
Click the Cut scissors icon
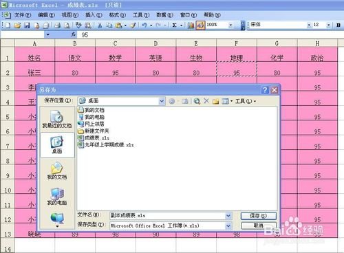coord(100,25)
